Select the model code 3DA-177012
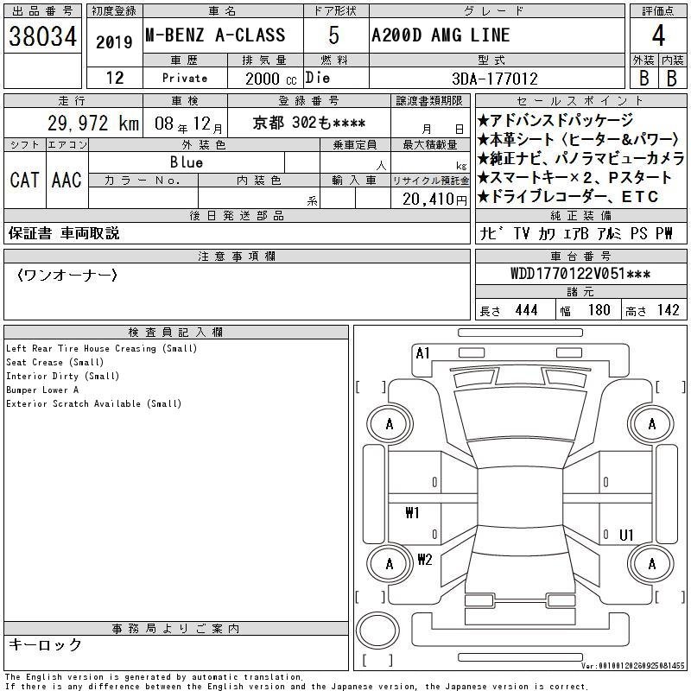691x691 pixels. [x=495, y=79]
